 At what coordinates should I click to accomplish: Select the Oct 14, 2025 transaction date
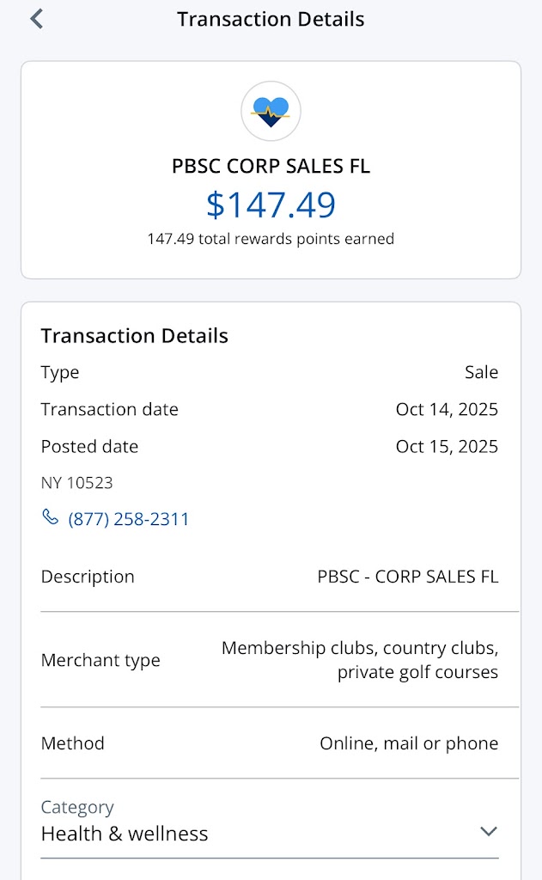(447, 409)
